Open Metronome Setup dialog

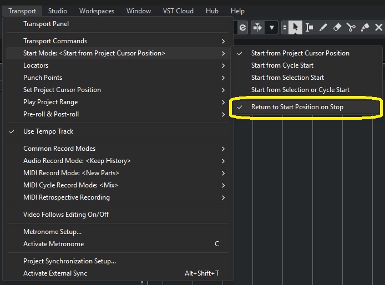[x=118, y=232]
